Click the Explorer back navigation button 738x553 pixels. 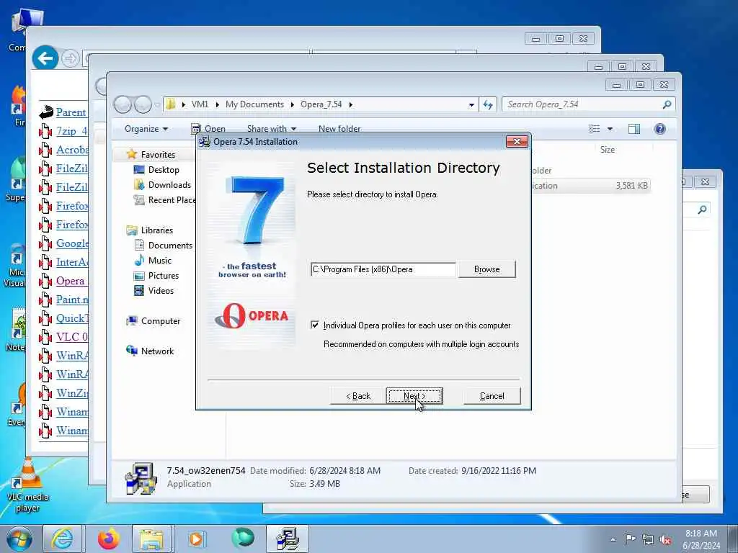click(x=123, y=104)
